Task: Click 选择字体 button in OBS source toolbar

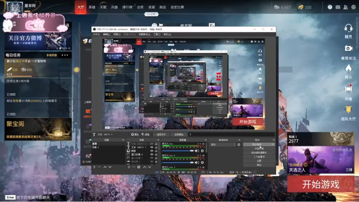Action: 161,134
